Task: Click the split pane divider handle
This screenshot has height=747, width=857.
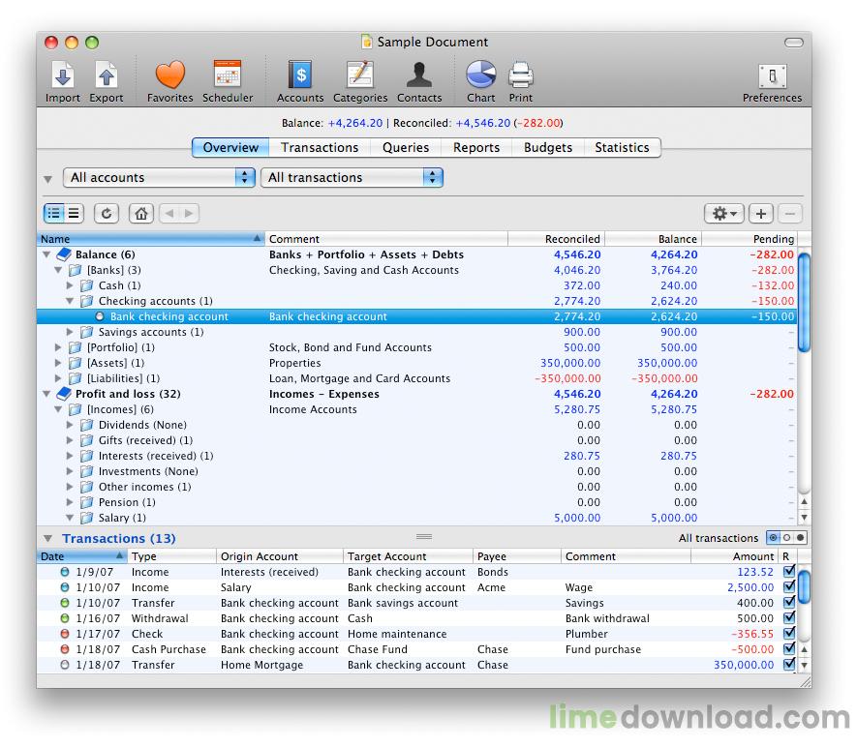Action: click(424, 537)
